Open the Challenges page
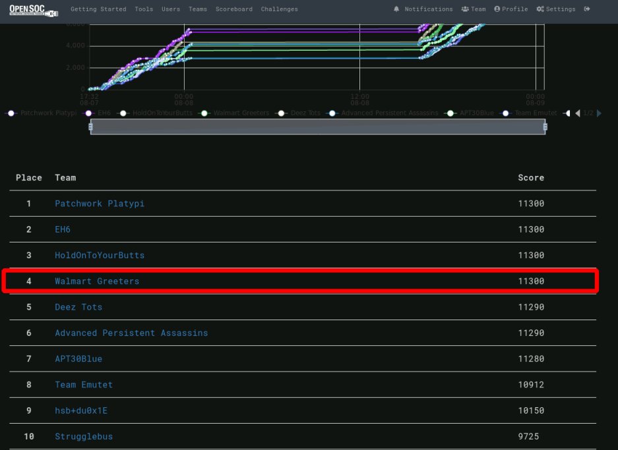 pos(279,9)
